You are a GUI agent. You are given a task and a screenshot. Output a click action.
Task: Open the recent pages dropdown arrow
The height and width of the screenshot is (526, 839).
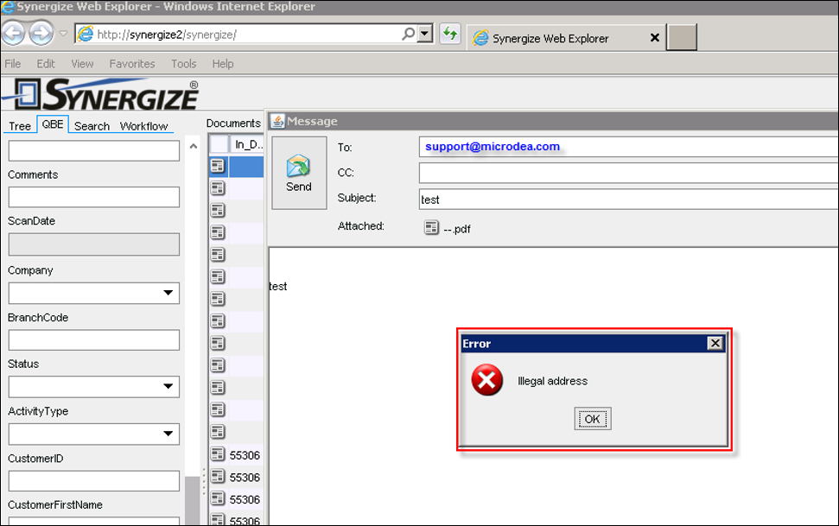63,34
